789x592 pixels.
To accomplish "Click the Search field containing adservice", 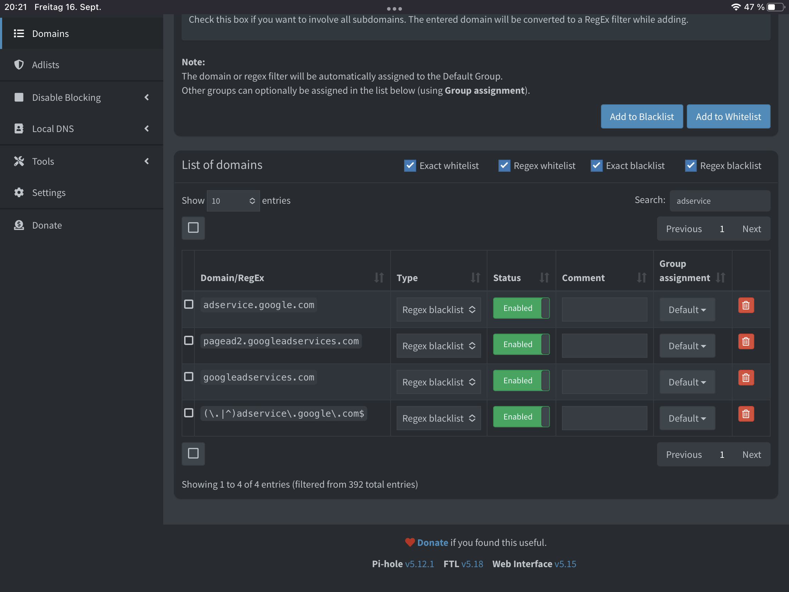I will tap(719, 201).
